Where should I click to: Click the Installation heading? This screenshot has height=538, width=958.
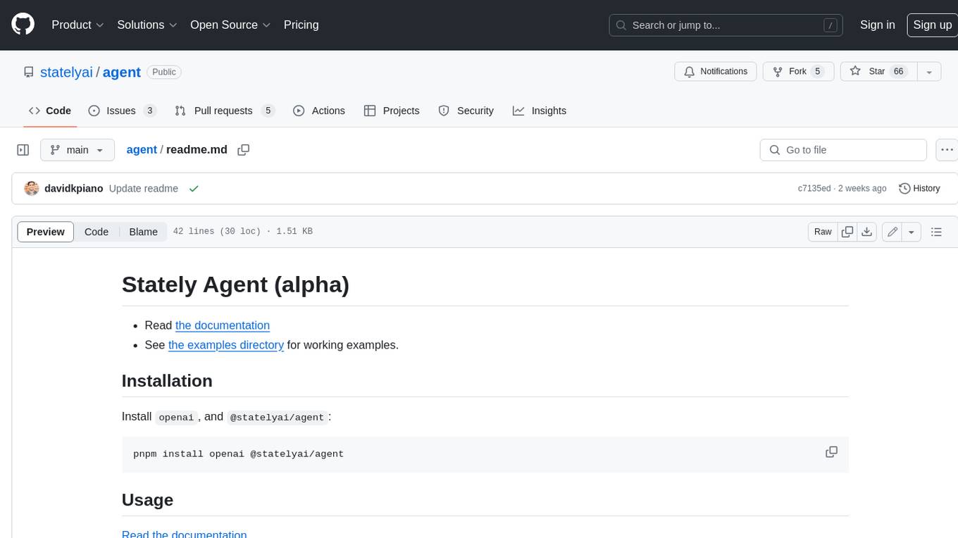167,381
